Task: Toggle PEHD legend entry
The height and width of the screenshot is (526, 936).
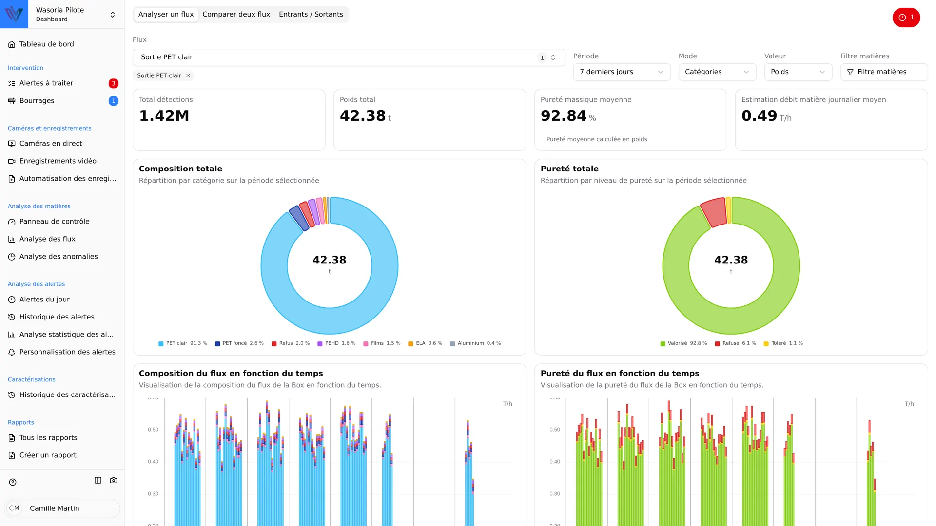Action: 336,343
